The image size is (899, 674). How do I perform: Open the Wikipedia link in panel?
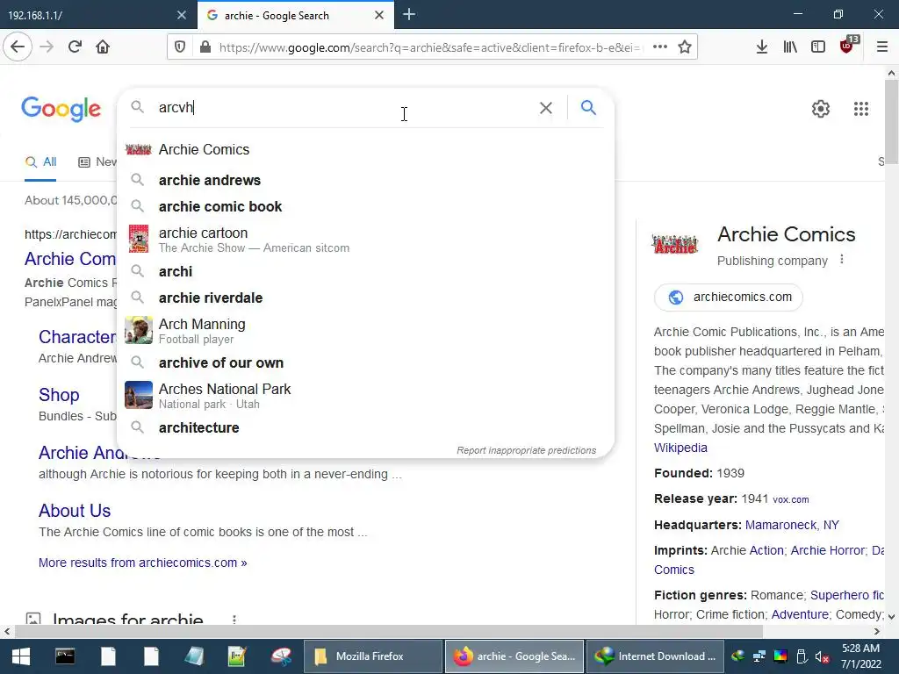click(x=680, y=448)
